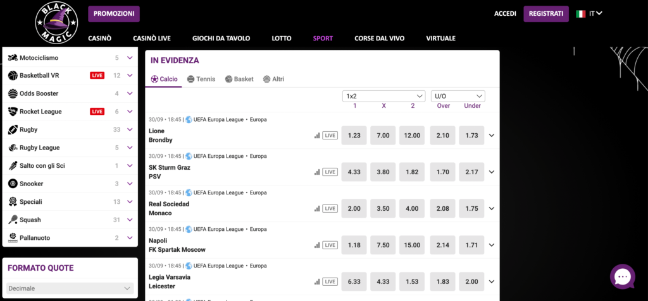
Task: Open the U/O market dropdown
Action: click(x=458, y=96)
